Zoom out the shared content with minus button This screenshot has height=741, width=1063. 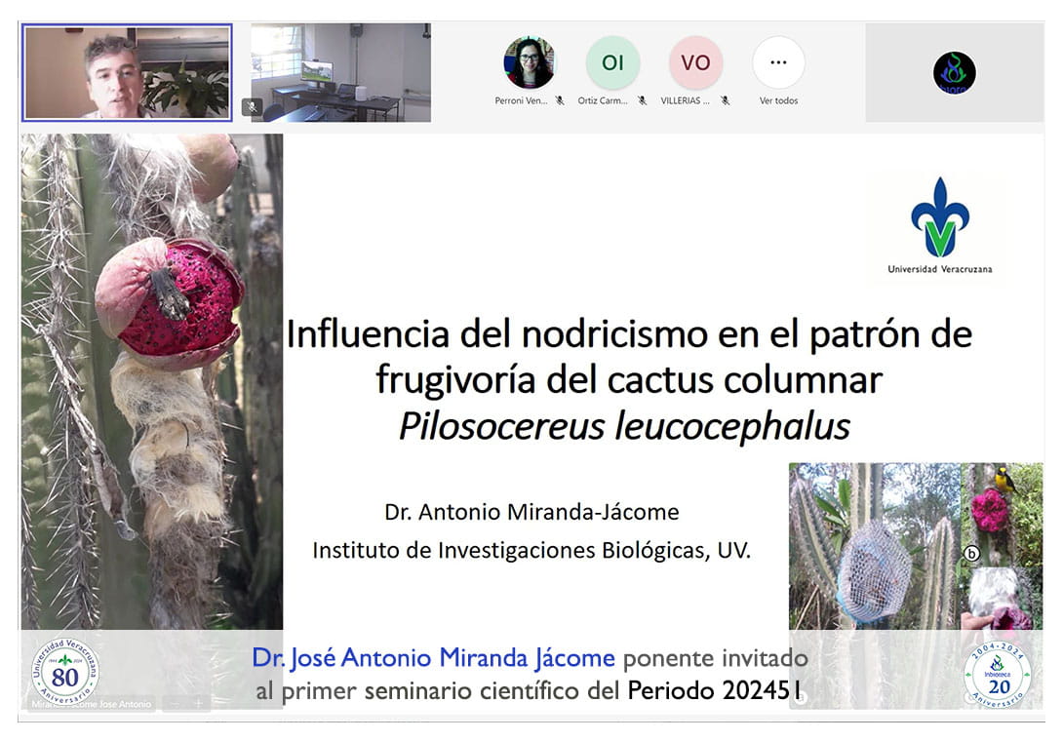tap(175, 703)
